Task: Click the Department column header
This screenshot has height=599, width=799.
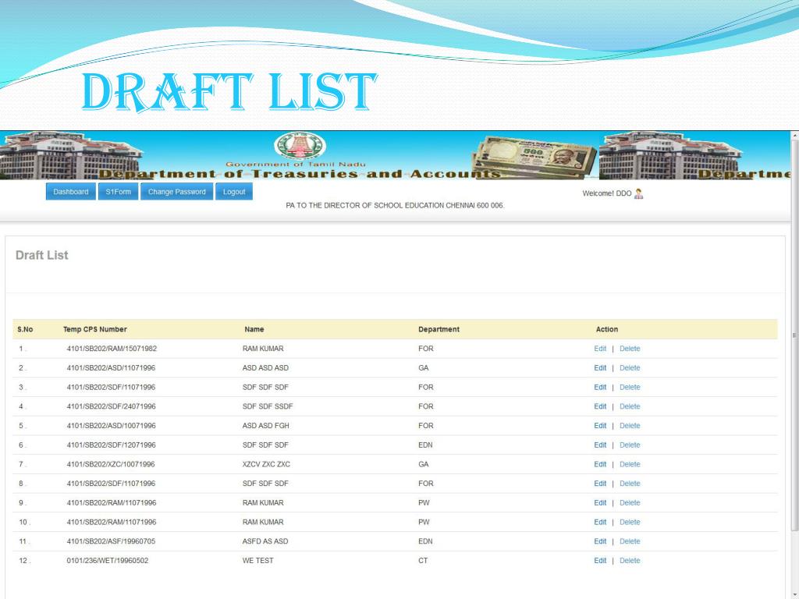Action: [x=439, y=329]
